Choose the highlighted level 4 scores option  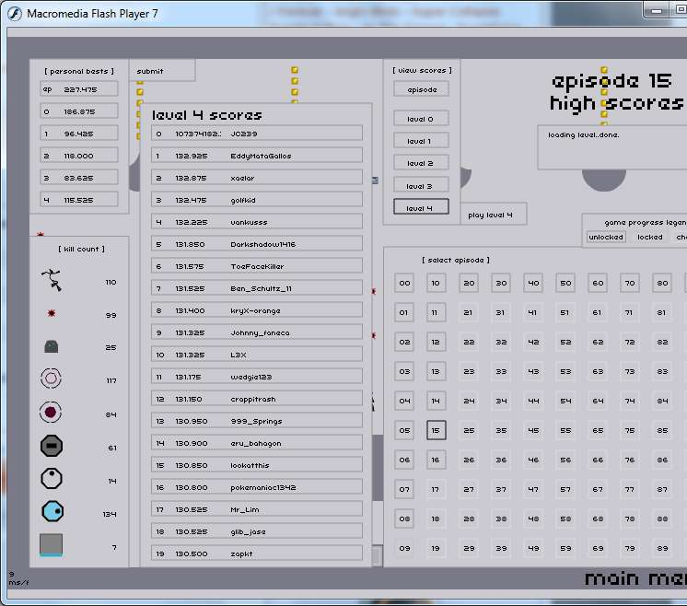(421, 207)
